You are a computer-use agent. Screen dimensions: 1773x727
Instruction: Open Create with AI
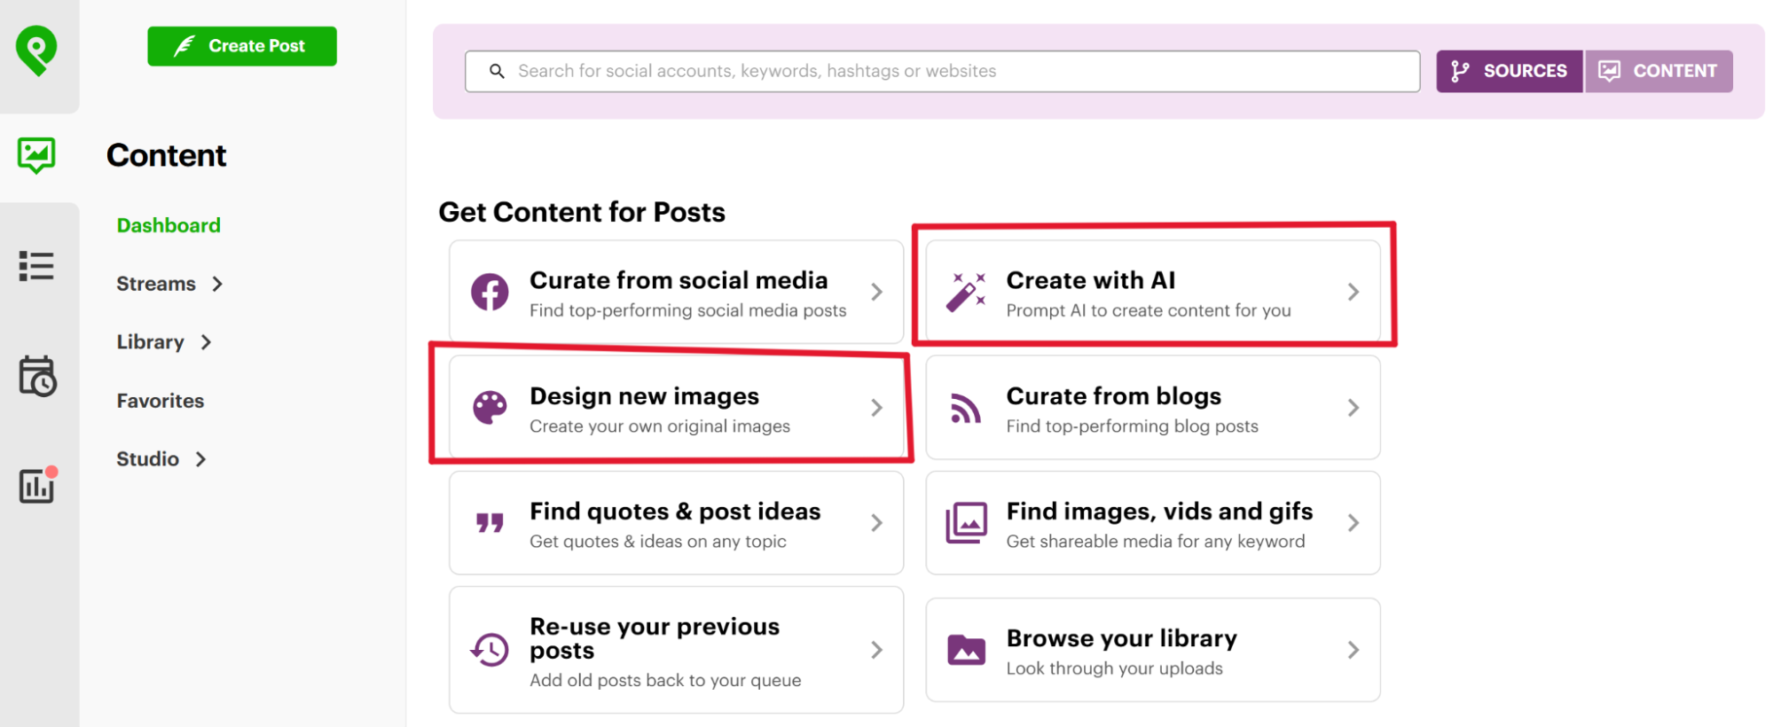point(1153,292)
